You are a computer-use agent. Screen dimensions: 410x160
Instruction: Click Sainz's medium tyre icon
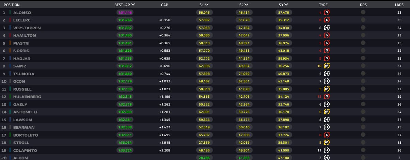coord(327,66)
